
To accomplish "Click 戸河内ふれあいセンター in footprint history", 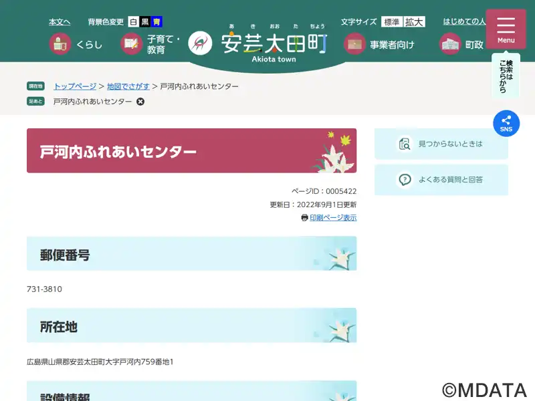I will (92, 102).
